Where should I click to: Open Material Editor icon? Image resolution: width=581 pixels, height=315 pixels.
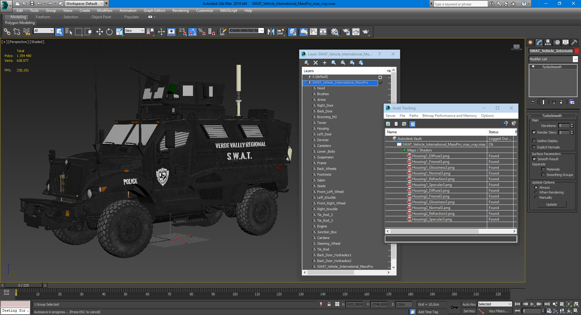(x=335, y=31)
